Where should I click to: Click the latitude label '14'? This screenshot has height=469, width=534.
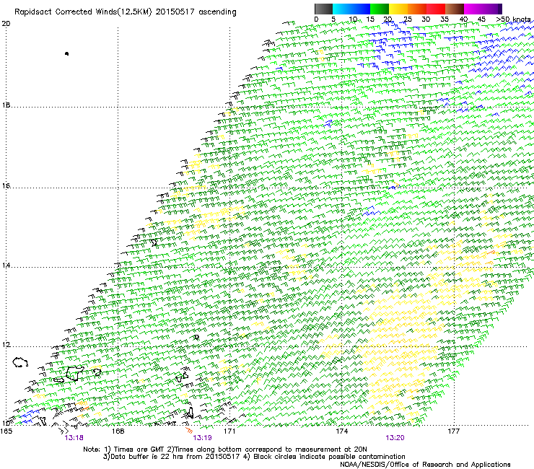pyautogui.click(x=6, y=266)
